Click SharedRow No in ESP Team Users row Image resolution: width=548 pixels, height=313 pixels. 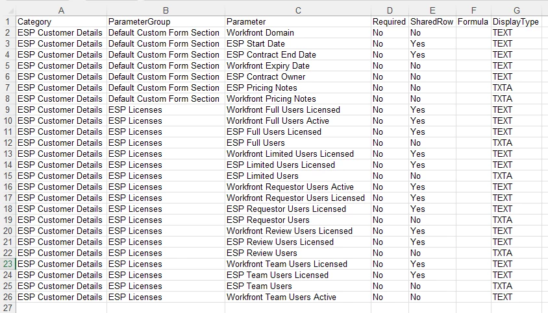(432, 286)
